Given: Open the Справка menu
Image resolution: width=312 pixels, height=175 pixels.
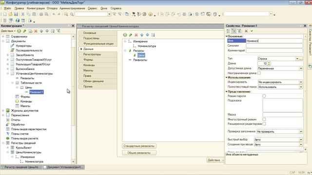Looking at the screenshot, I should pos(116,8).
